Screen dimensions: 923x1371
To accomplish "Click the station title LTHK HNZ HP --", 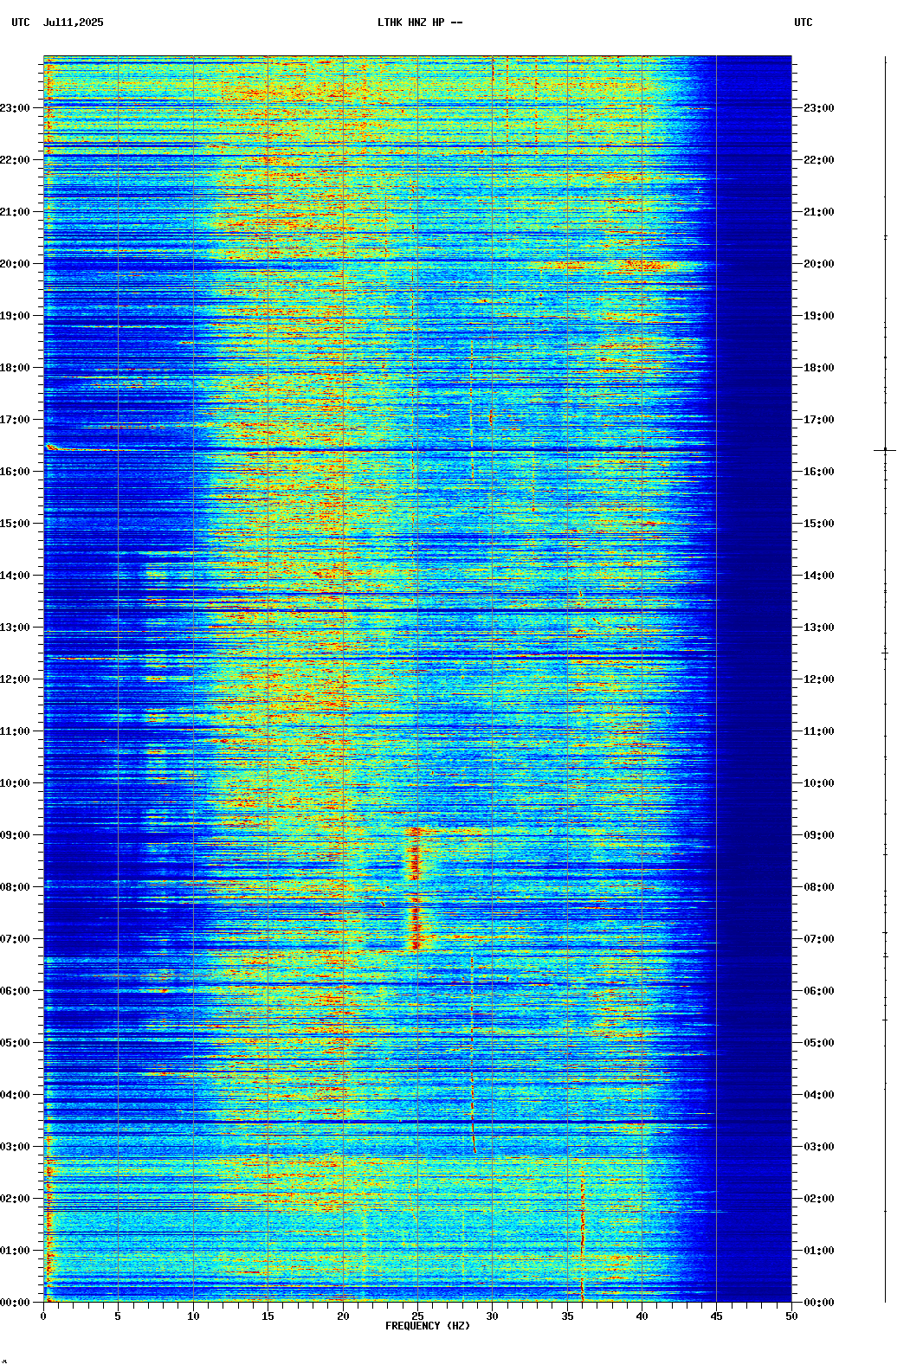I will [420, 23].
